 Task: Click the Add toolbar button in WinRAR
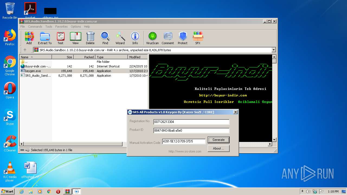coord(29,38)
